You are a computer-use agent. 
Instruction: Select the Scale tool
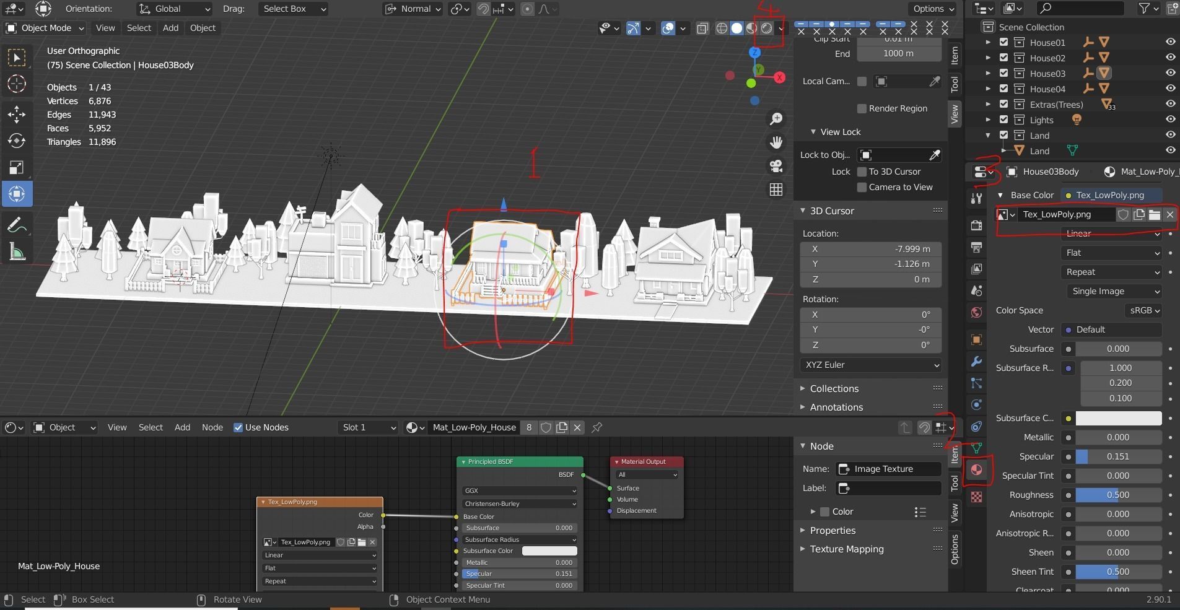pos(17,167)
